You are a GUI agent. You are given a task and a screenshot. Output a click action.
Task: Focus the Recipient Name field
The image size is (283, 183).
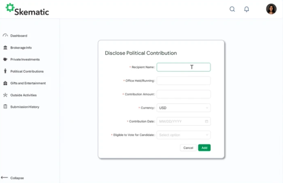pos(183,67)
